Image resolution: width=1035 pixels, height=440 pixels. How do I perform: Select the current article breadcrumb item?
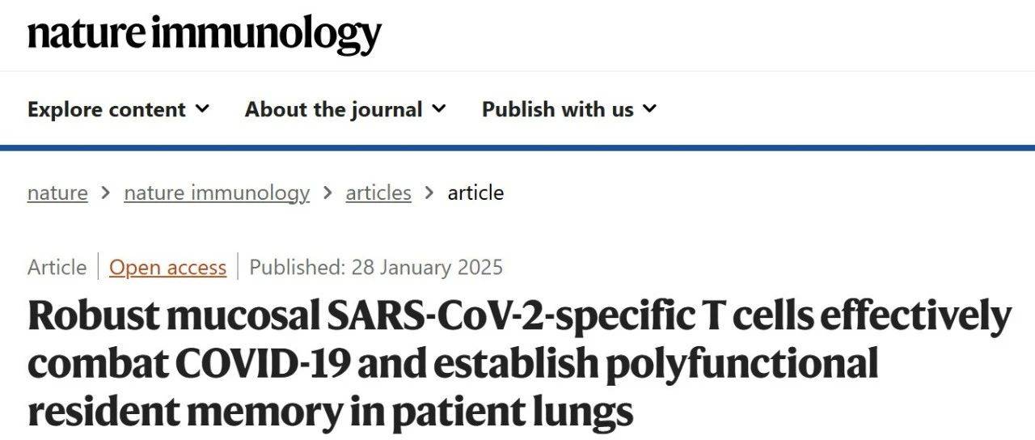tap(475, 192)
